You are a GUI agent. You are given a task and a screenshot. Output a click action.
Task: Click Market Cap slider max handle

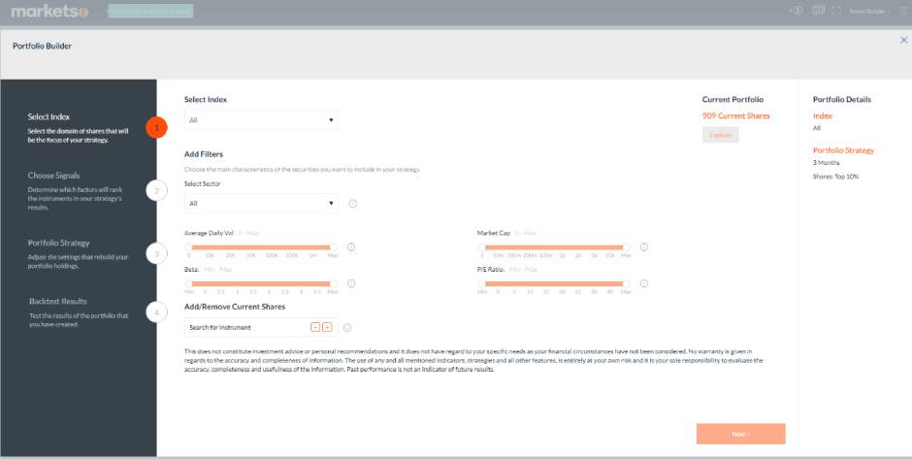point(626,247)
